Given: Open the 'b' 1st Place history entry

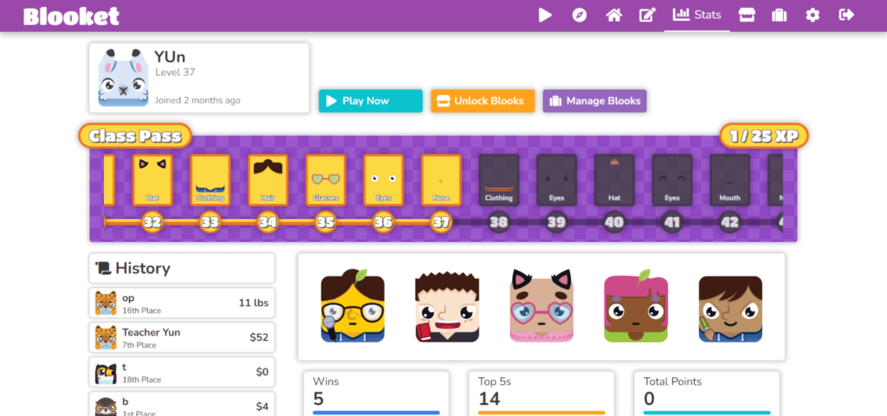Looking at the screenshot, I should [182, 404].
